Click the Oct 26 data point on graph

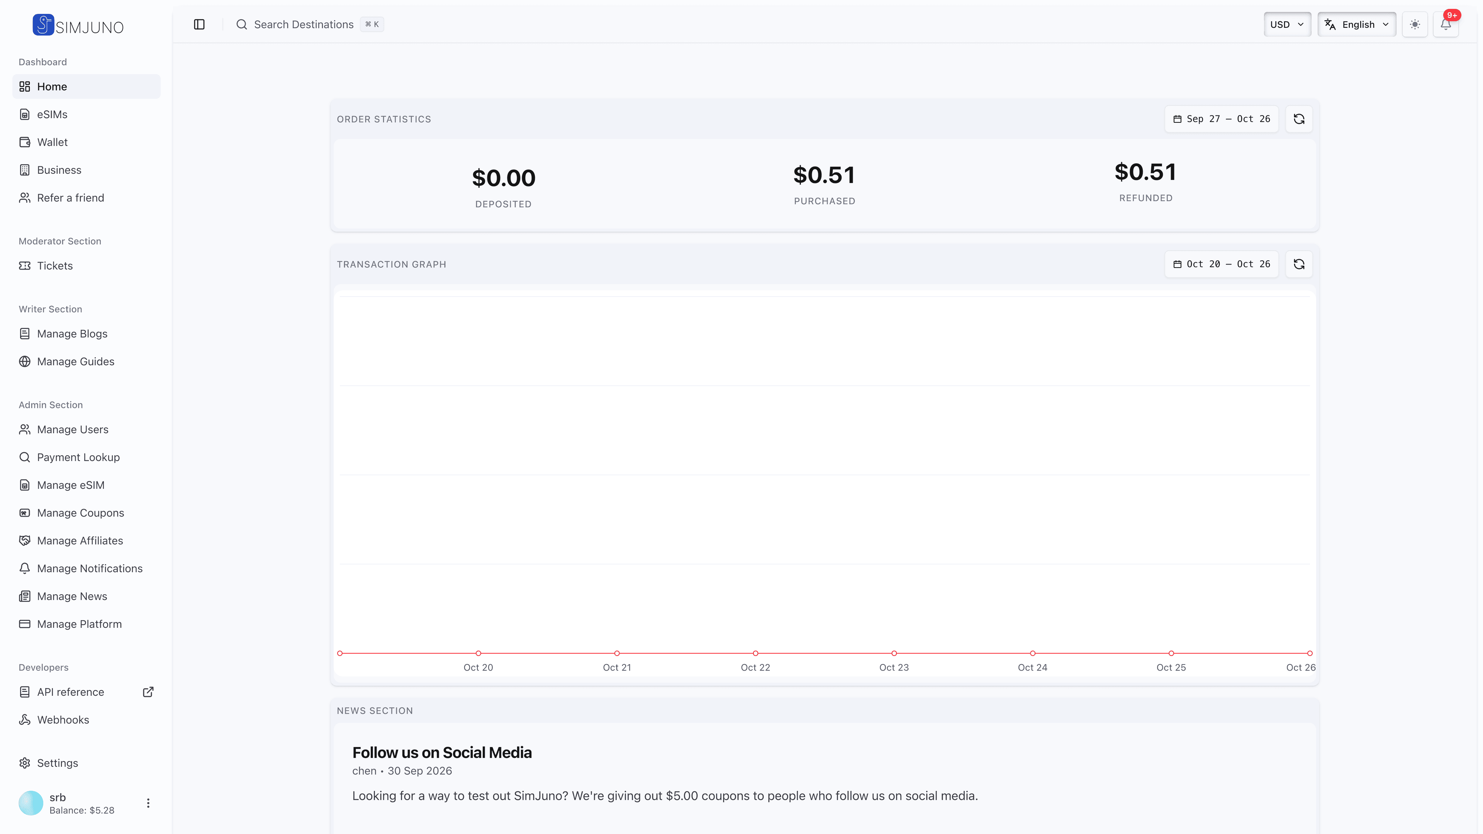(1310, 653)
